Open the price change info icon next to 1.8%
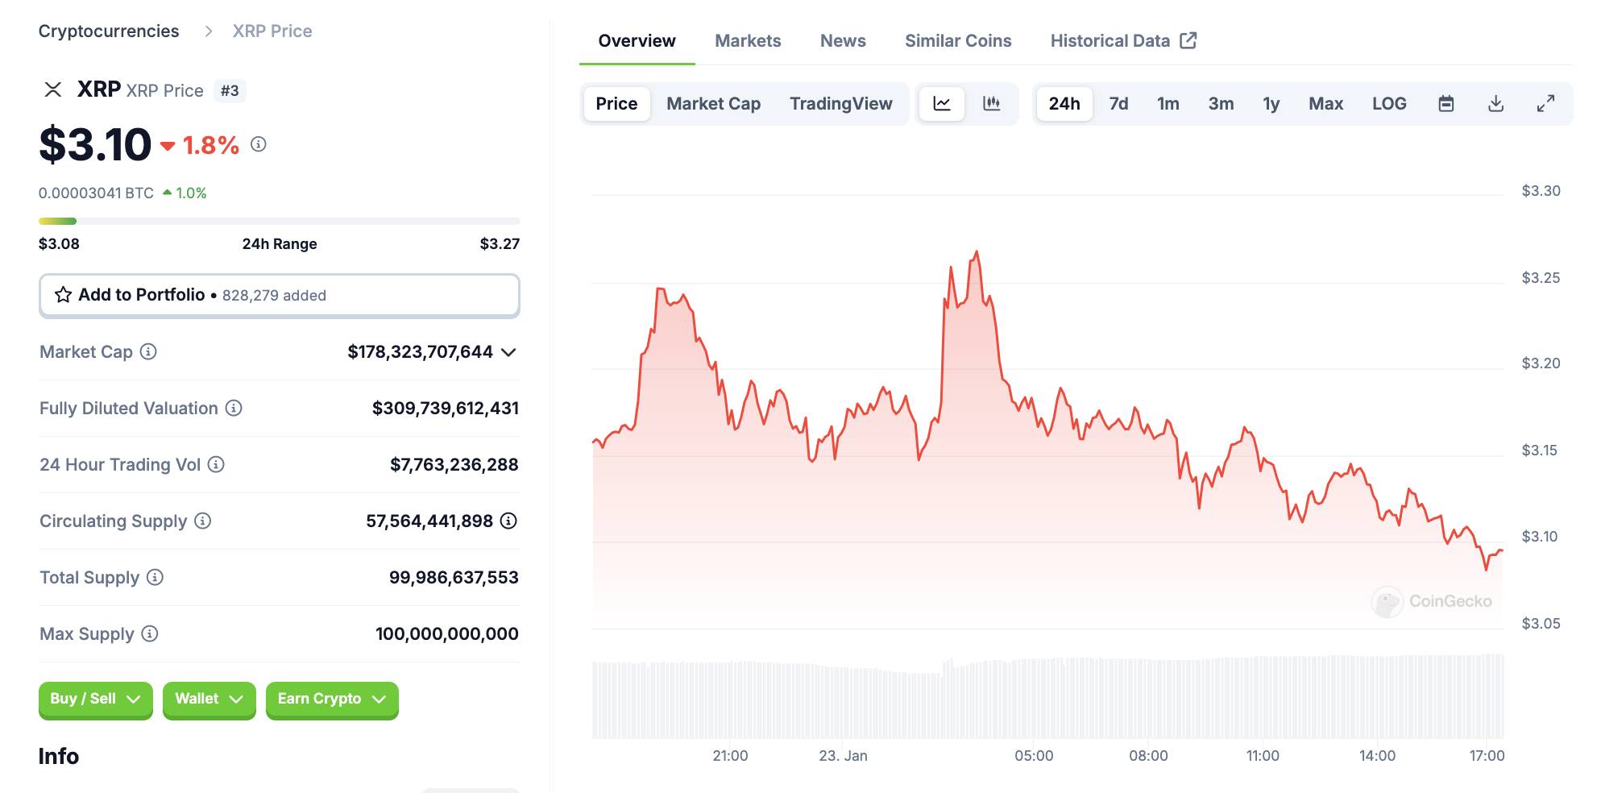 tap(258, 144)
